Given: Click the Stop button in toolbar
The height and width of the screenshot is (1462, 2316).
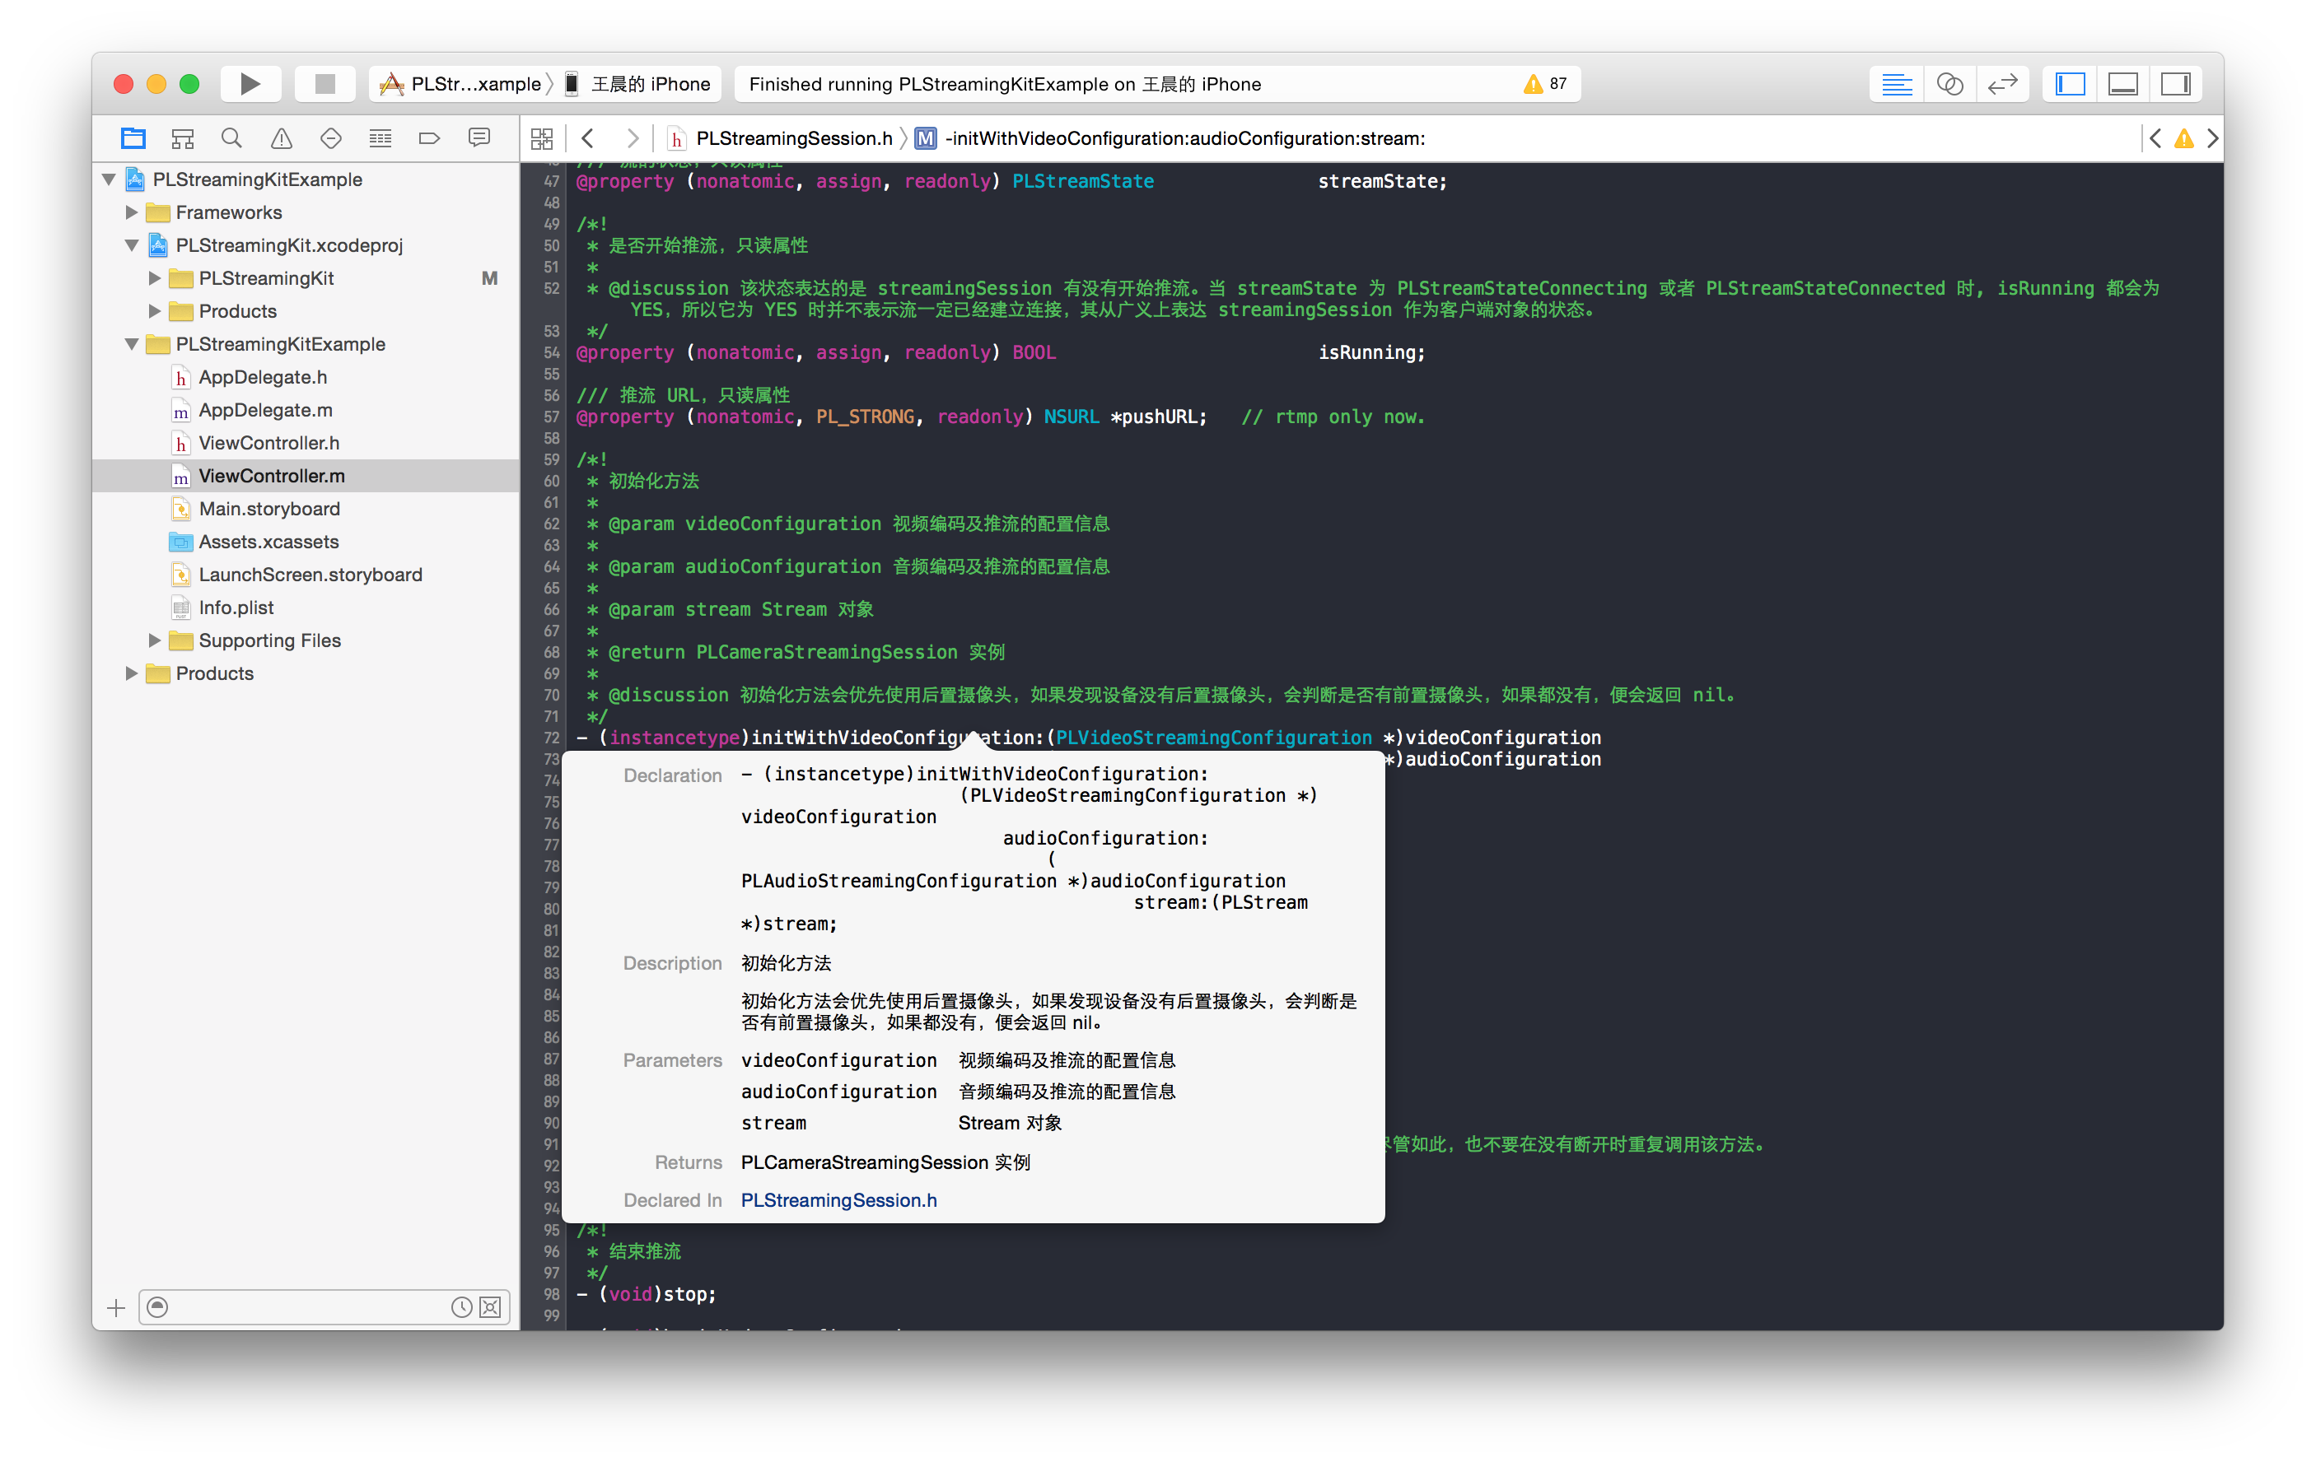Looking at the screenshot, I should point(325,84).
